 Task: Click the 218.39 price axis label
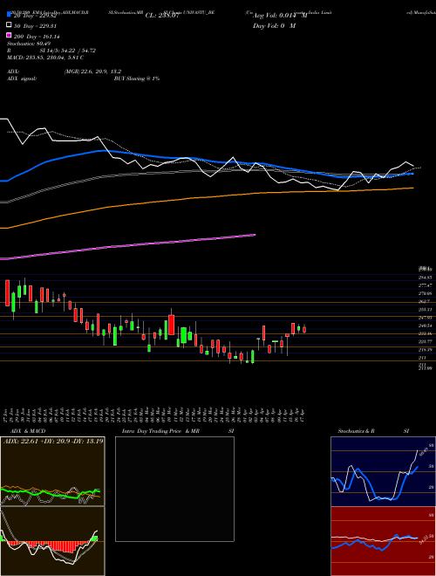425,350
